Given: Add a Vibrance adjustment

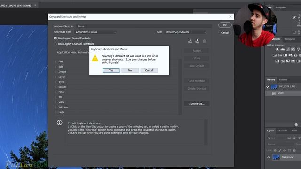Looking at the screenshot, I should point(299,49).
